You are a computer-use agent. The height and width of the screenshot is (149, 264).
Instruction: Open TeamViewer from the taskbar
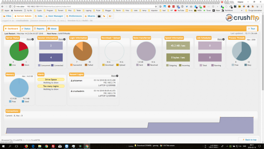67,146
